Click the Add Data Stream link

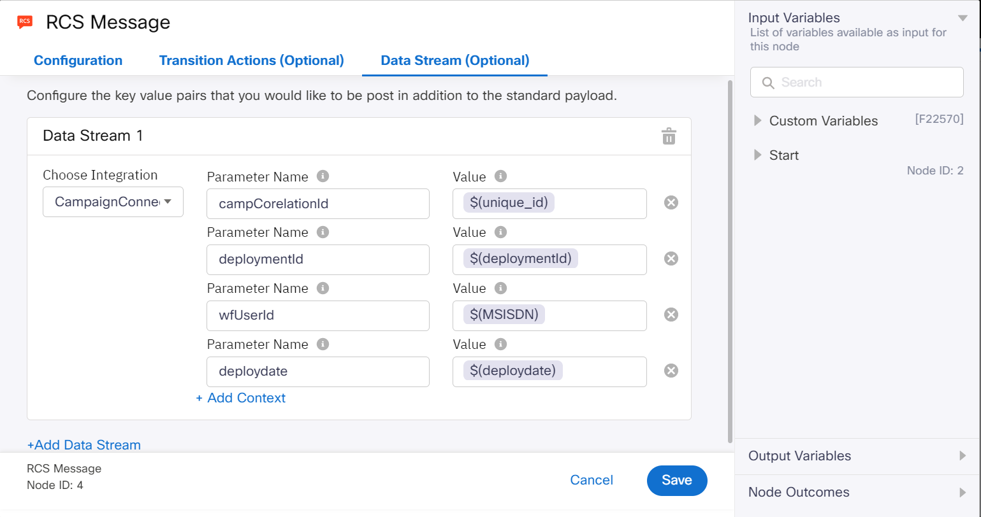83,444
